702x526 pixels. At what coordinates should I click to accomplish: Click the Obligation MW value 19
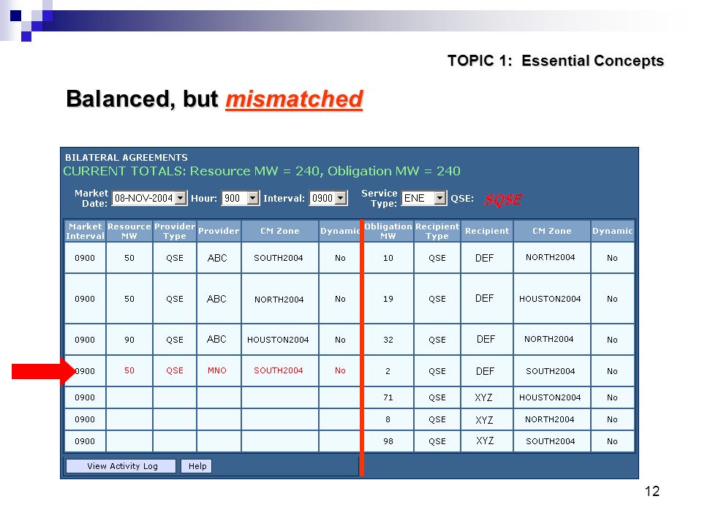[388, 299]
